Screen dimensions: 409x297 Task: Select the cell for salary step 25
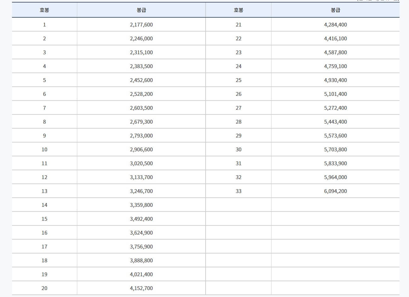coord(238,80)
